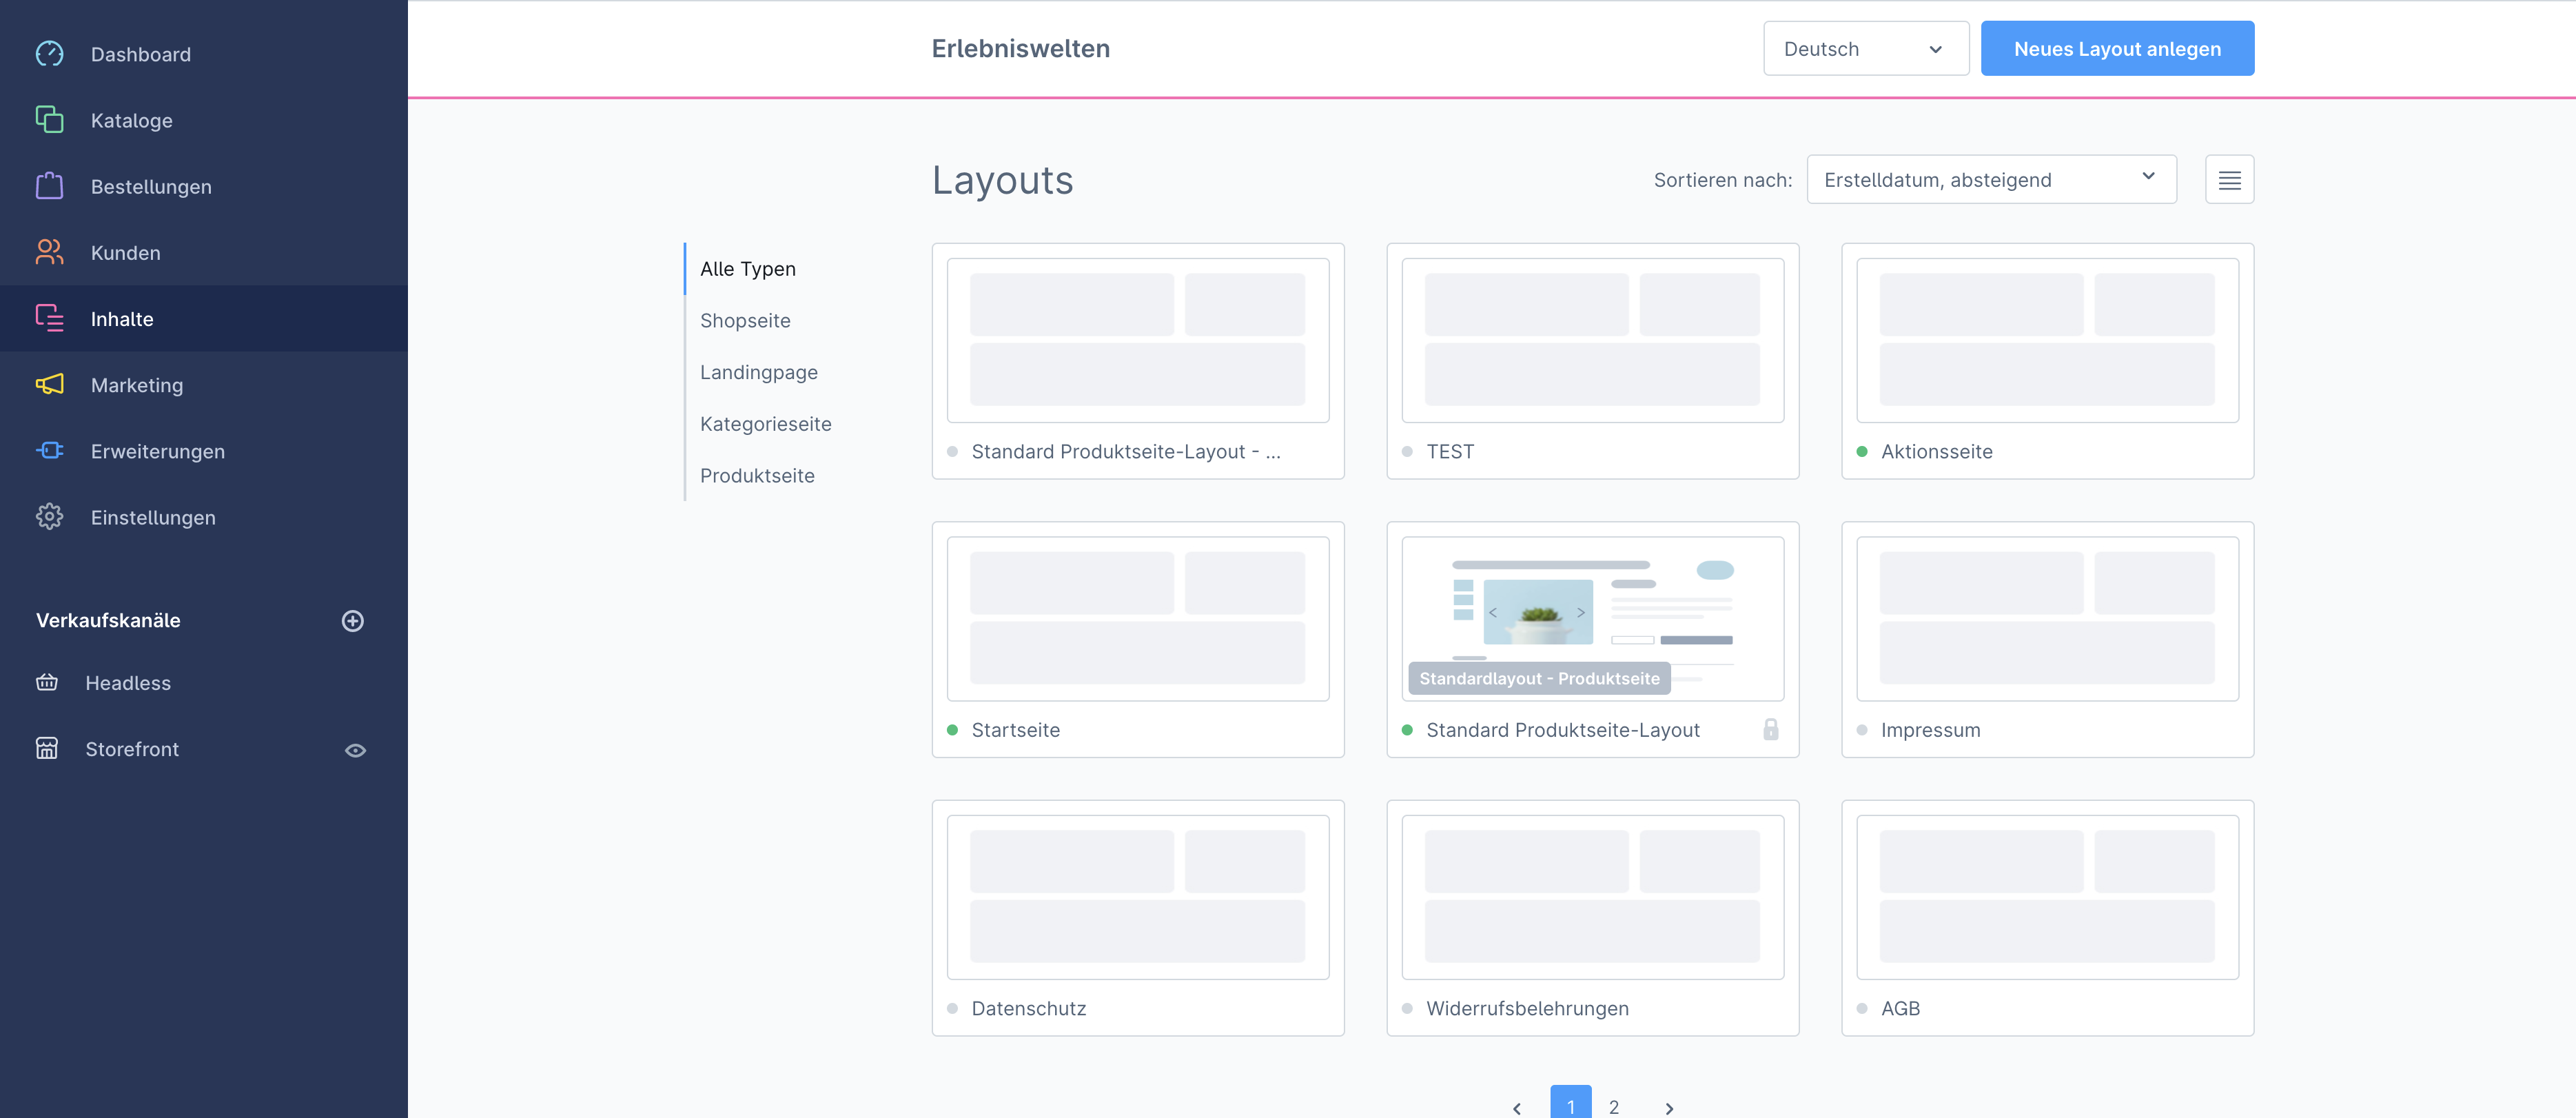Image resolution: width=2576 pixels, height=1118 pixels.
Task: Click the Einstellungen gear icon
Action: tap(49, 517)
